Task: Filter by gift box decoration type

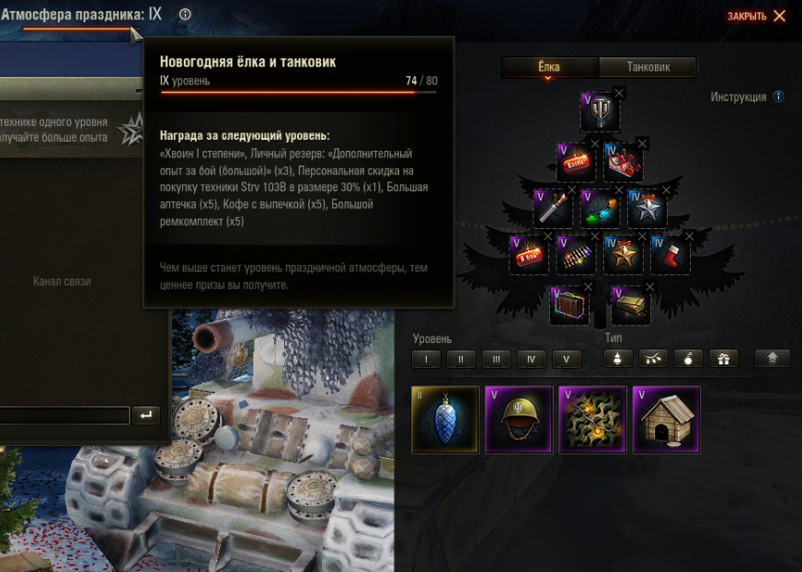Action: pos(723,359)
